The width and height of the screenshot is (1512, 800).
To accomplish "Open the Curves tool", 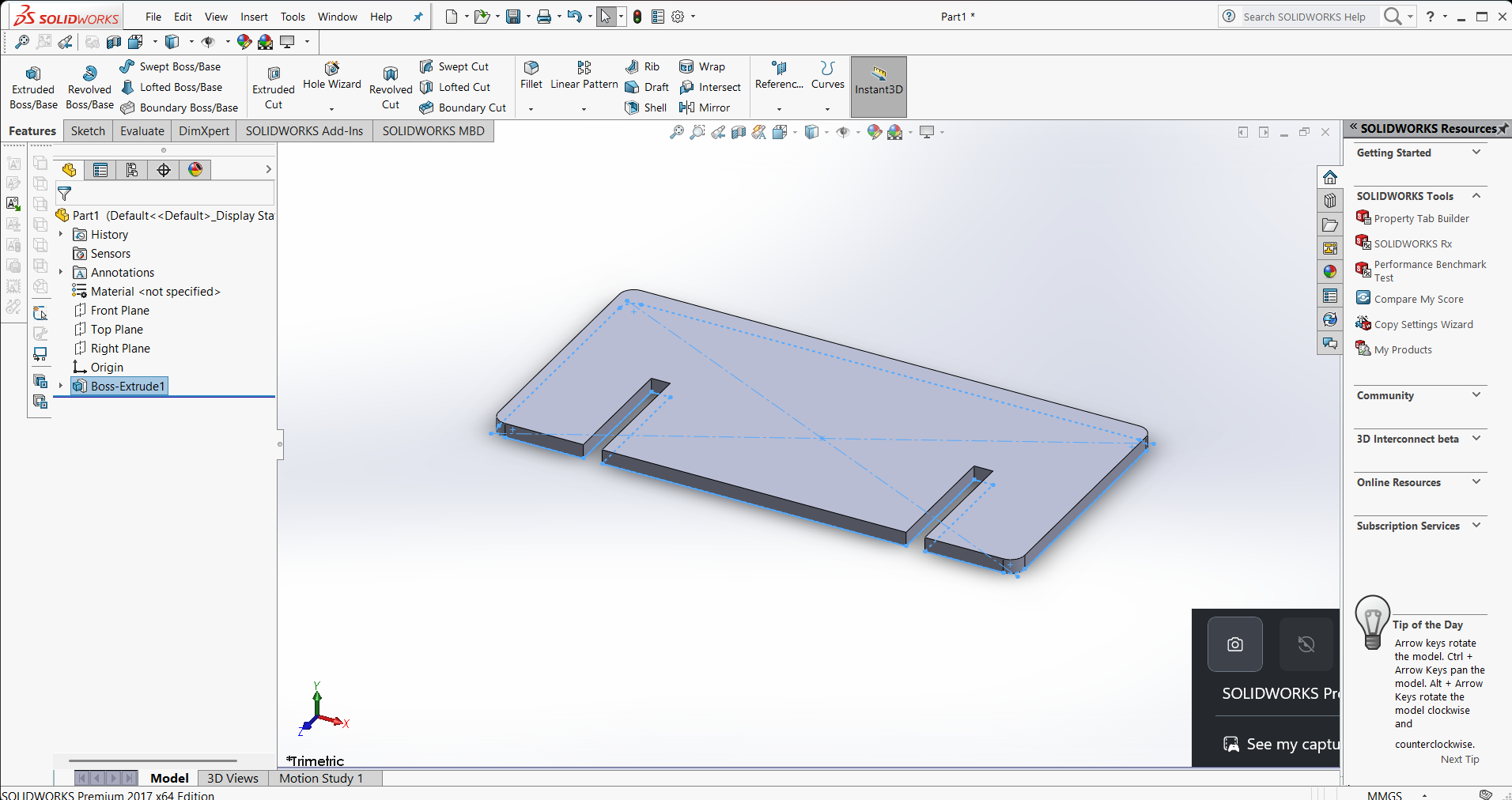I will [x=828, y=76].
